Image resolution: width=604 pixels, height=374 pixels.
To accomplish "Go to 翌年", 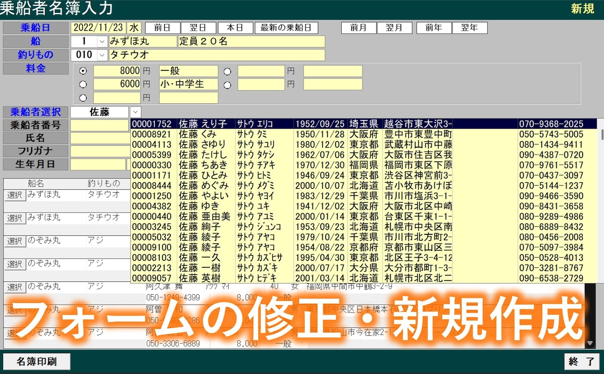I will click(x=470, y=28).
